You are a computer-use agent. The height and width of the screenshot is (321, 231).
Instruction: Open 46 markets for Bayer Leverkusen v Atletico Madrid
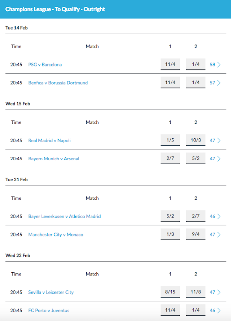(215, 216)
